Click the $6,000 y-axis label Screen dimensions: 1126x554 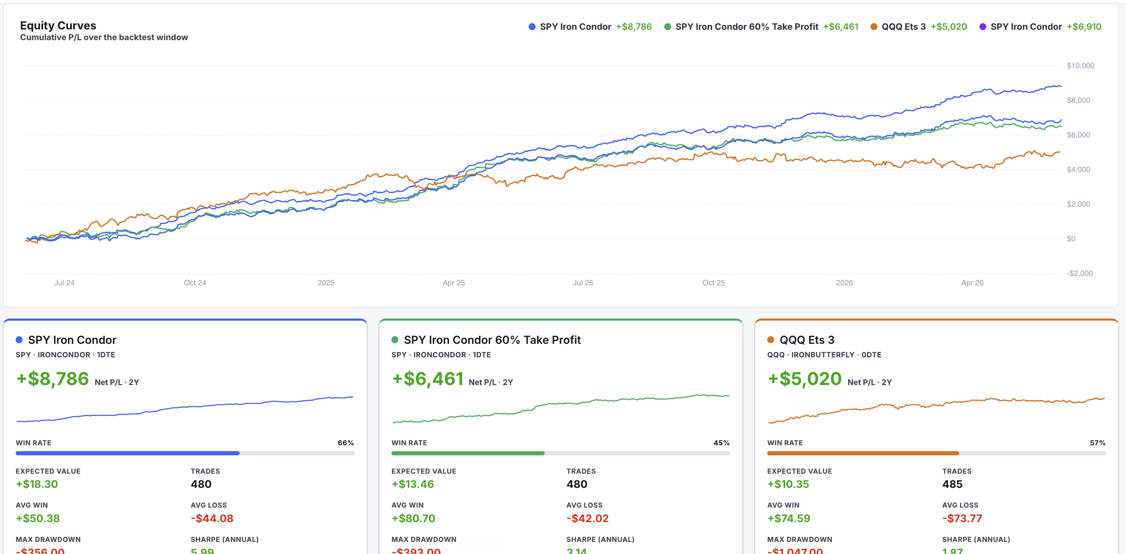(x=1079, y=135)
